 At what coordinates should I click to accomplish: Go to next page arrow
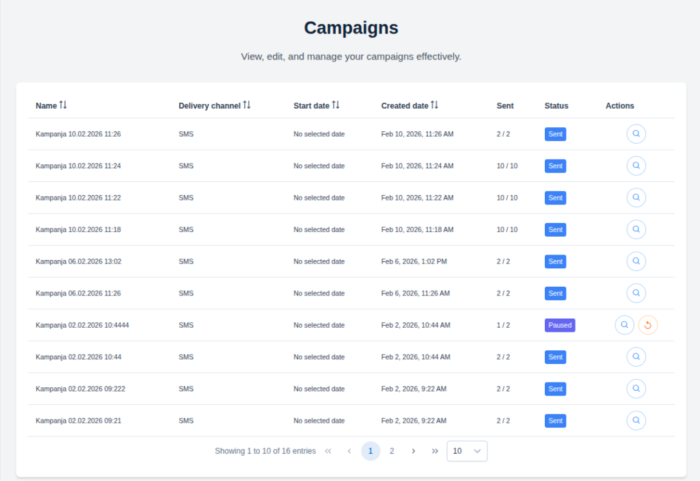[414, 451]
